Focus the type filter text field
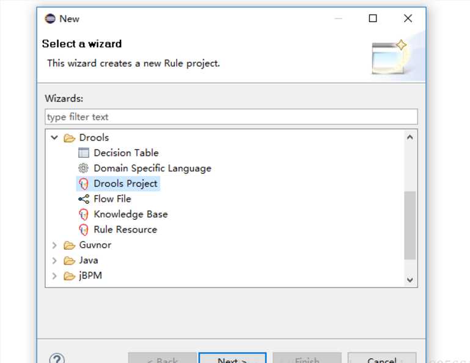The width and height of the screenshot is (470, 363). click(x=231, y=117)
